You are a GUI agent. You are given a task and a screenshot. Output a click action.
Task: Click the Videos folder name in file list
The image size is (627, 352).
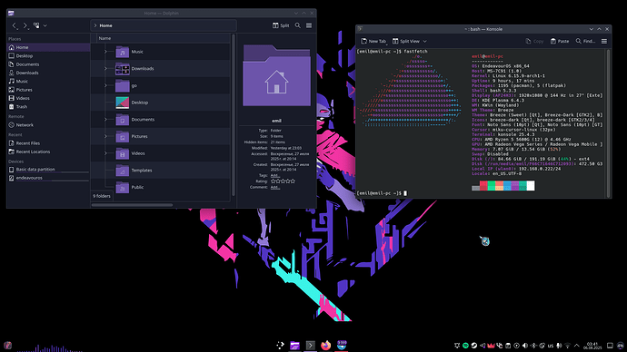click(x=138, y=153)
